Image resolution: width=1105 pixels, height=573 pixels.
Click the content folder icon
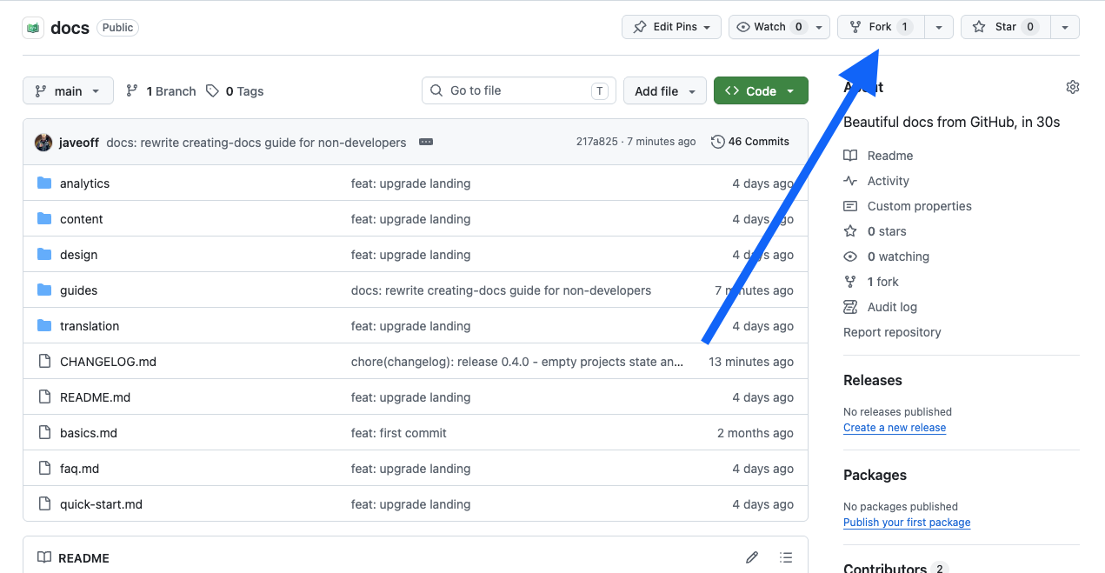(44, 218)
